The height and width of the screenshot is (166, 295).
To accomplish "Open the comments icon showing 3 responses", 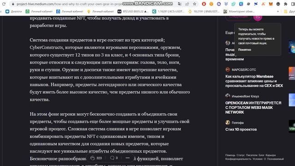I will tap(112, 158).
